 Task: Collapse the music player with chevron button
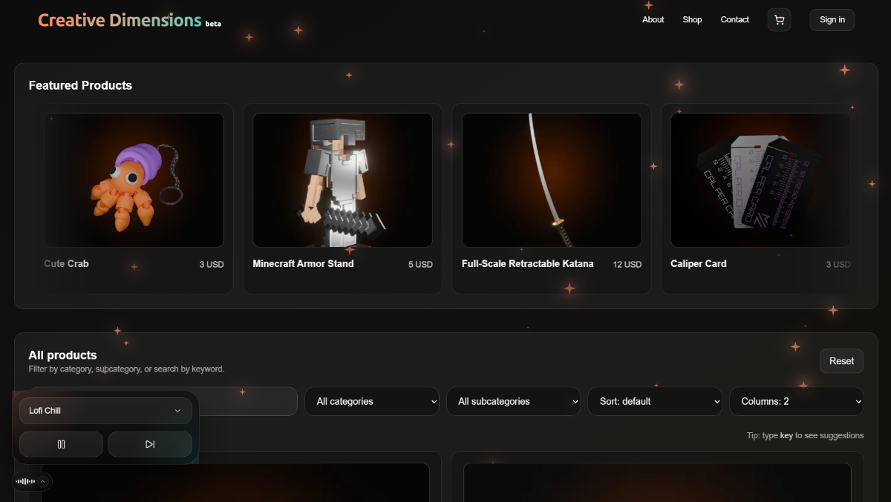[x=43, y=481]
